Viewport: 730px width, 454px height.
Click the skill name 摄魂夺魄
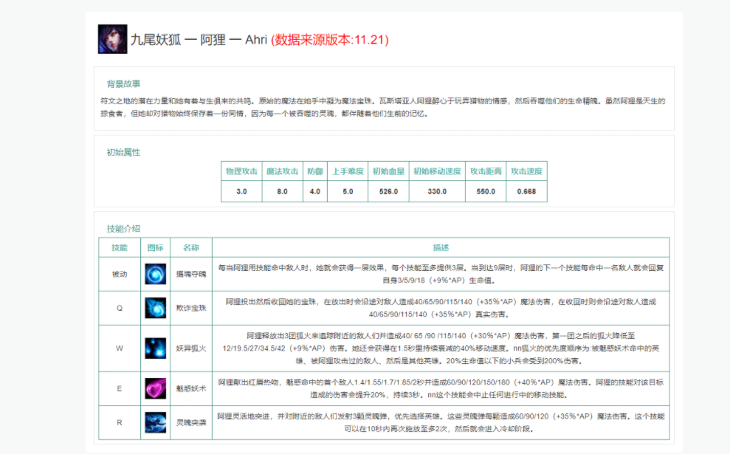tap(191, 275)
